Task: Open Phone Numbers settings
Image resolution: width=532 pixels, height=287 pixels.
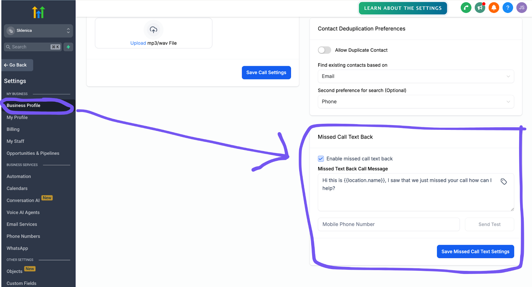Action: point(23,236)
